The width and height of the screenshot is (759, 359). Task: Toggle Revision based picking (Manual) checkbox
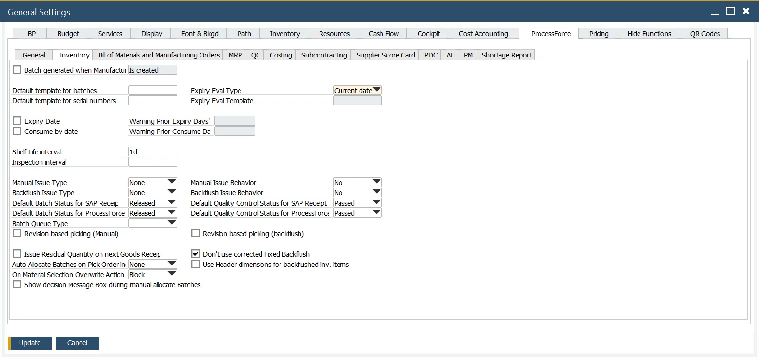click(x=18, y=233)
